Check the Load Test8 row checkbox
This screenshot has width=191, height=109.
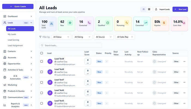[42, 72]
